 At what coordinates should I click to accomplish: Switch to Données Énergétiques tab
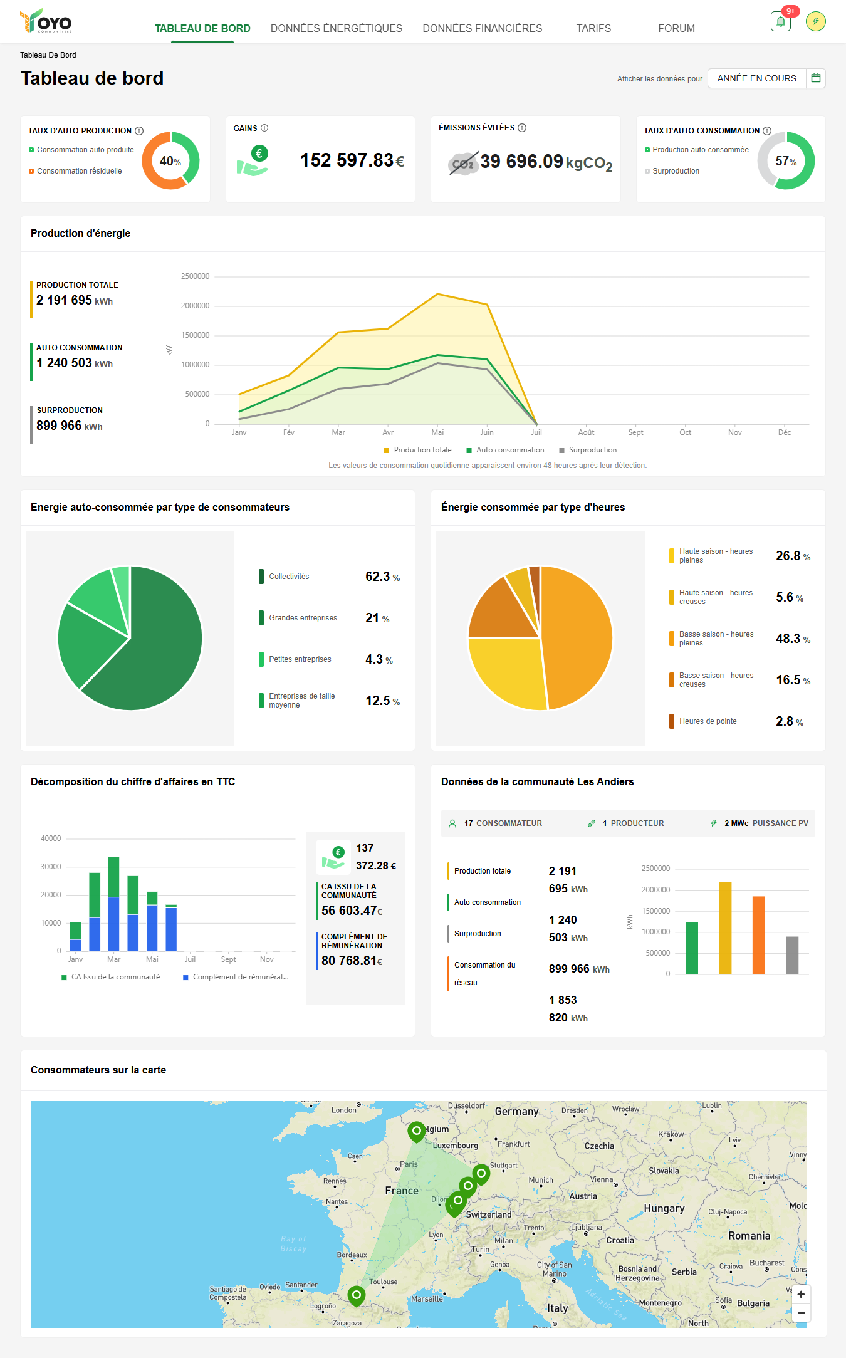(337, 28)
